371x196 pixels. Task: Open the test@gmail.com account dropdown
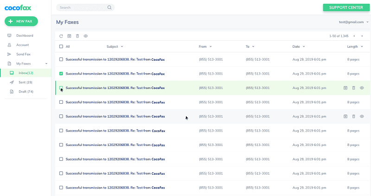coord(367,22)
